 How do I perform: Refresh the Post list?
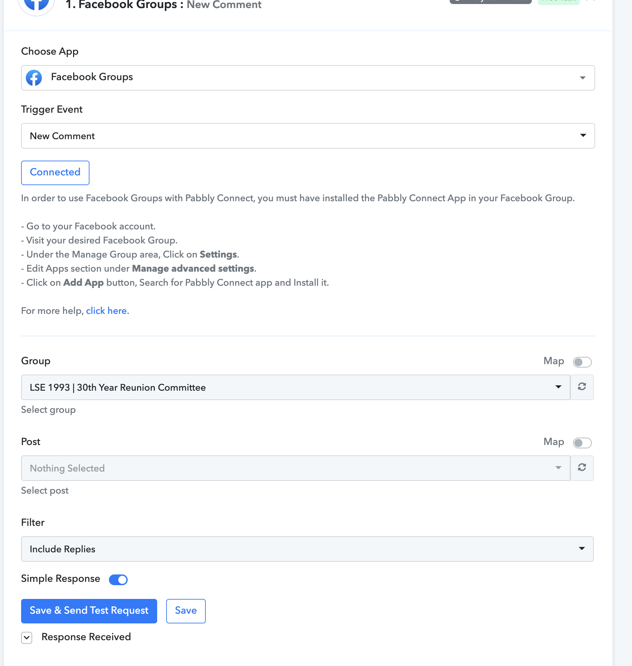(x=582, y=468)
